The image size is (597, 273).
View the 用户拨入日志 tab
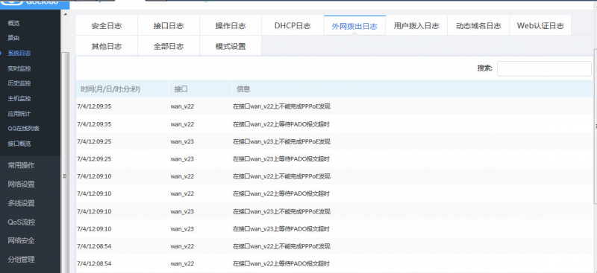click(416, 26)
